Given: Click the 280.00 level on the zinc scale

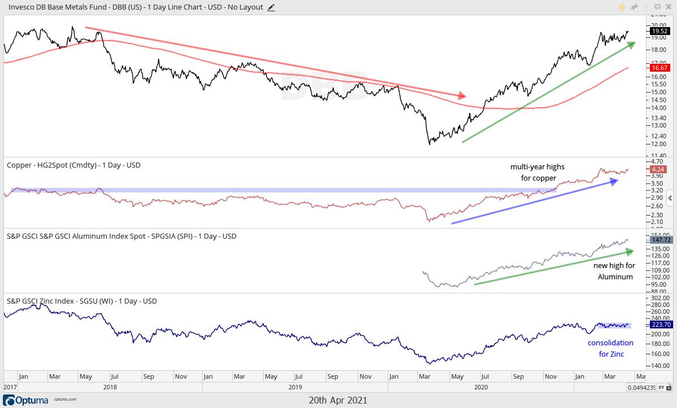Looking at the screenshot, I should click(660, 305).
